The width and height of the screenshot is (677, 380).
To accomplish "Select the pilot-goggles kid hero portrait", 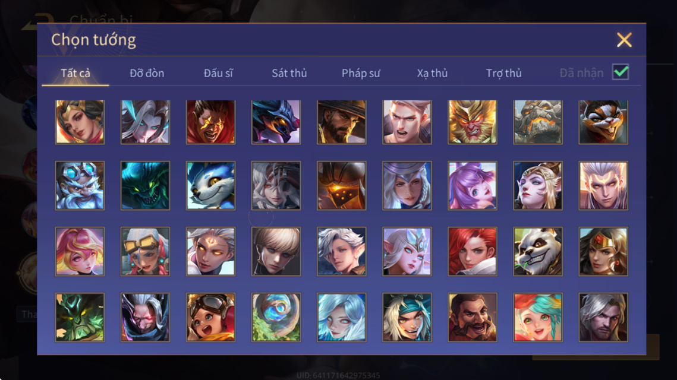I will pos(210,318).
